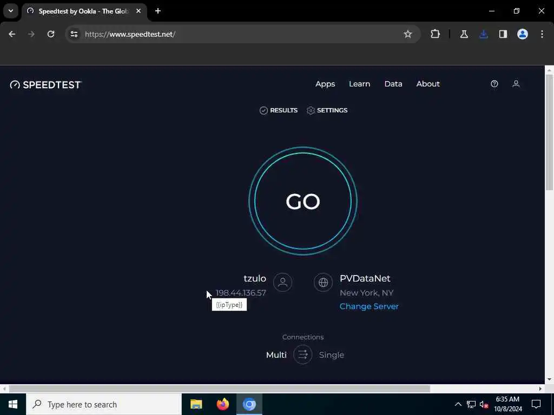Open the Extensions puzzle icon
Screen dimensions: 554x415
436,34
